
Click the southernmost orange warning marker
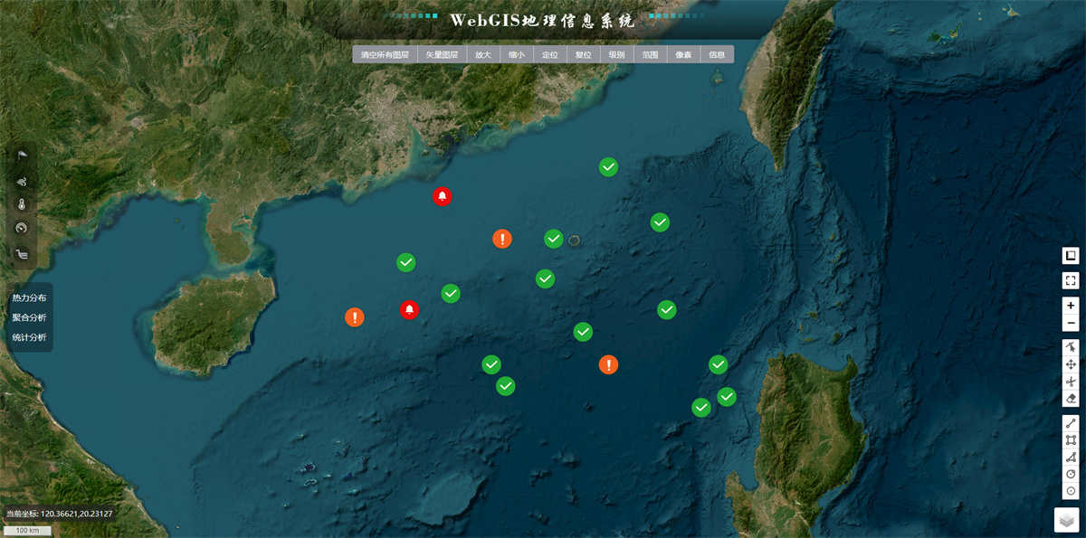click(x=609, y=364)
